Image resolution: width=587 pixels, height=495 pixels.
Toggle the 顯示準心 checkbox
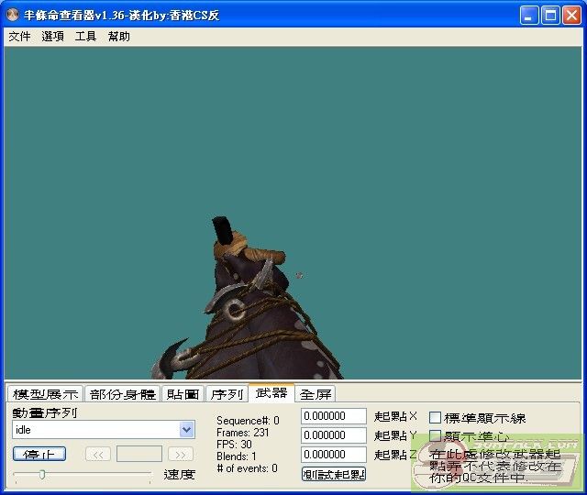click(x=436, y=436)
